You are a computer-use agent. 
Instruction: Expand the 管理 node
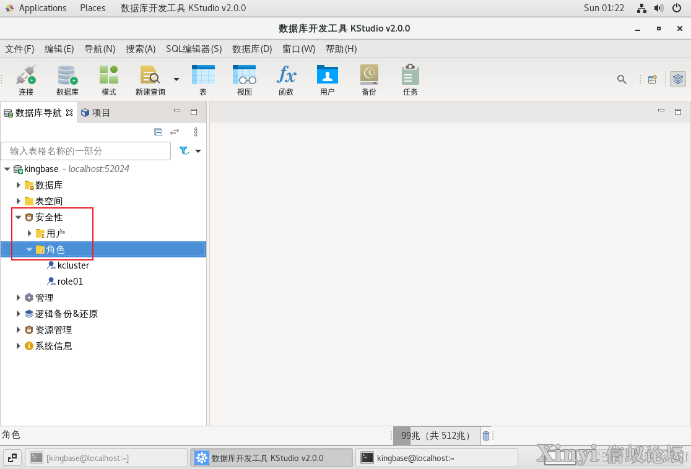(x=18, y=298)
